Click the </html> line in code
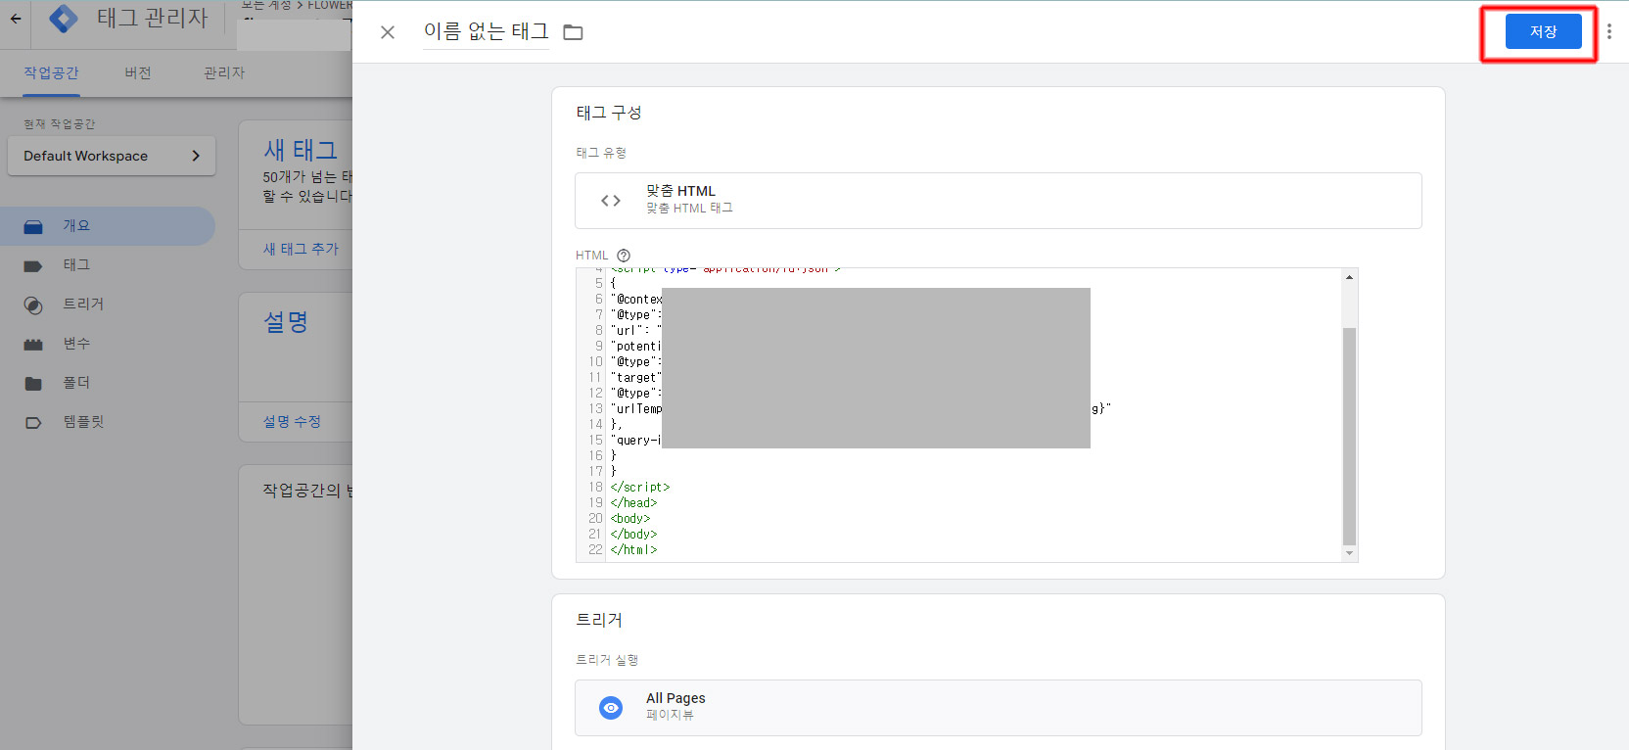This screenshot has height=750, width=1629. pos(634,549)
